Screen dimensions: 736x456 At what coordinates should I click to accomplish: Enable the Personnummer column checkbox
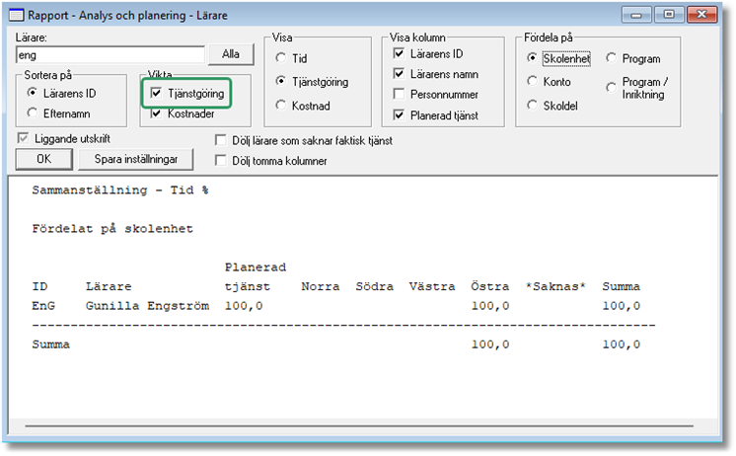(x=399, y=95)
